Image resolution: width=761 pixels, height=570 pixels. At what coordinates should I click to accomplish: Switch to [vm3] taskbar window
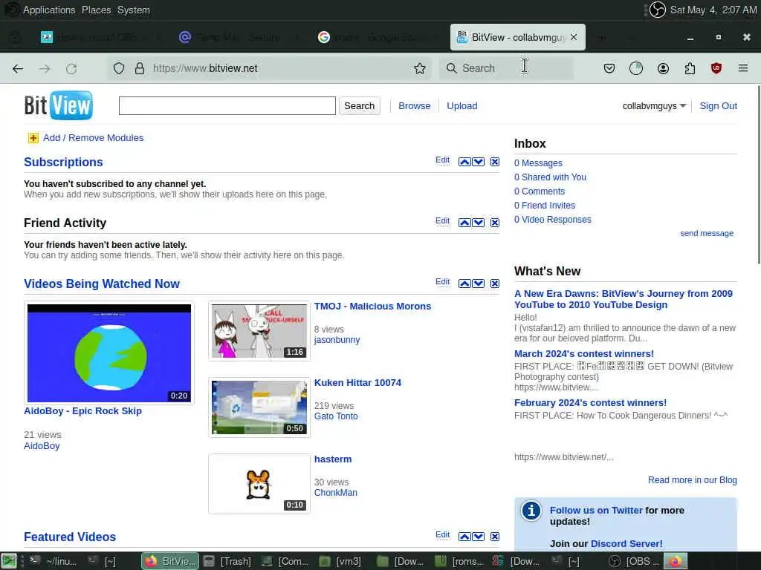pos(342,561)
